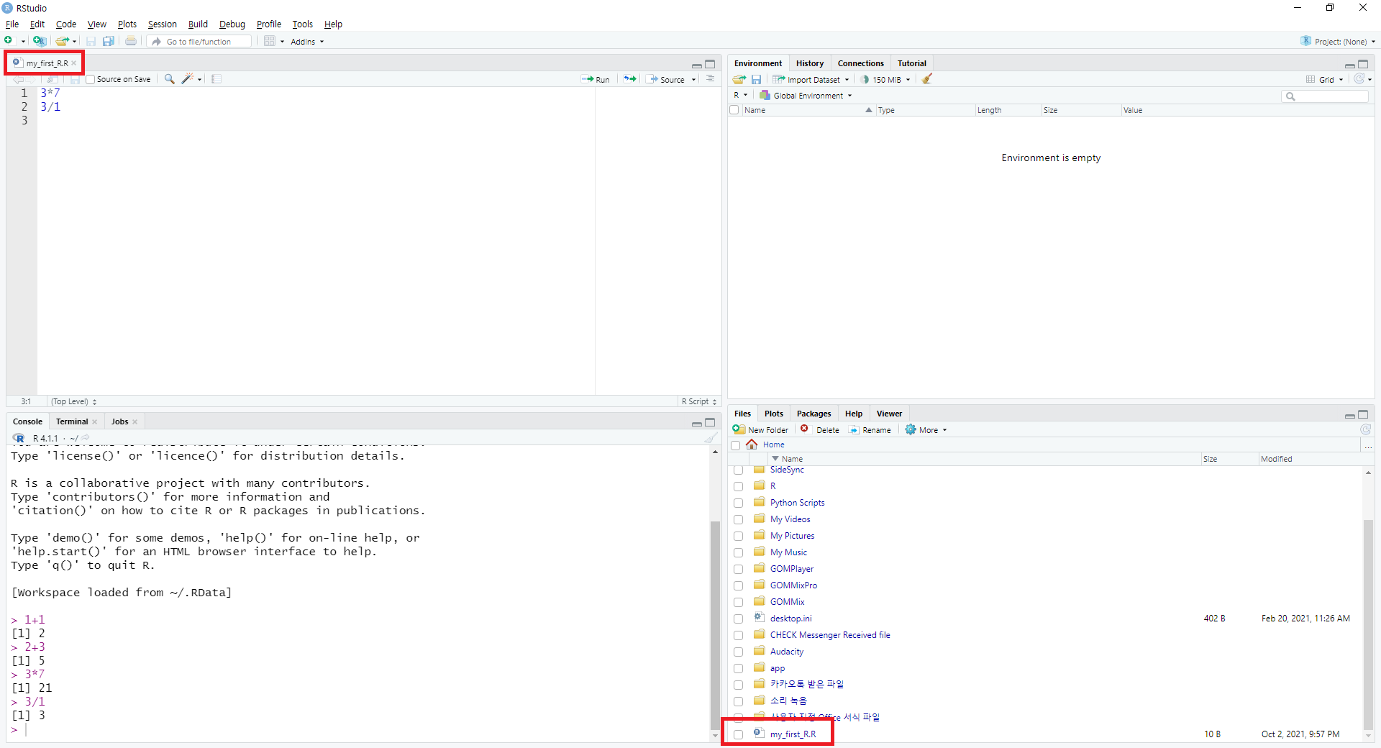Image resolution: width=1381 pixels, height=748 pixels.
Task: Close the Terminal tab
Action: click(x=95, y=422)
